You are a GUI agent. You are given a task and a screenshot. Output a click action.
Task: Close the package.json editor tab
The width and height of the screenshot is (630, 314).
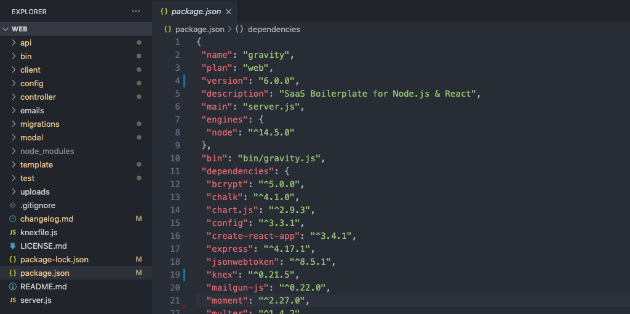(229, 12)
